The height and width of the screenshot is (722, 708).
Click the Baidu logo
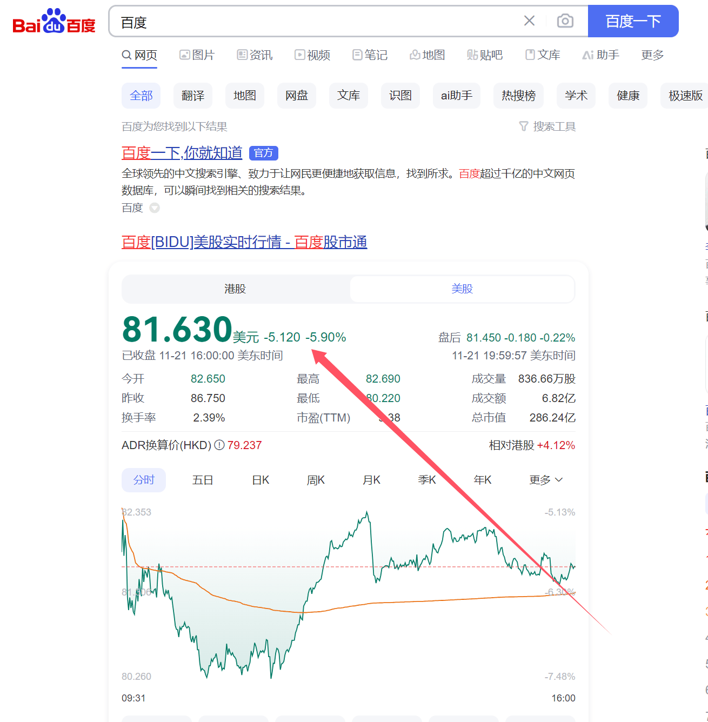54,21
